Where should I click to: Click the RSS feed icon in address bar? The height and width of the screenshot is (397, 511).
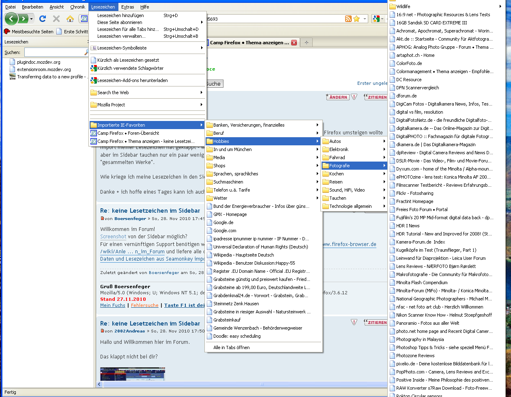point(348,19)
